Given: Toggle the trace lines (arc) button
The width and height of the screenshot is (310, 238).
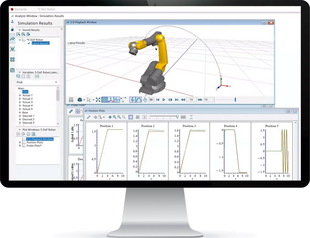Looking at the screenshot, I should [139, 100].
